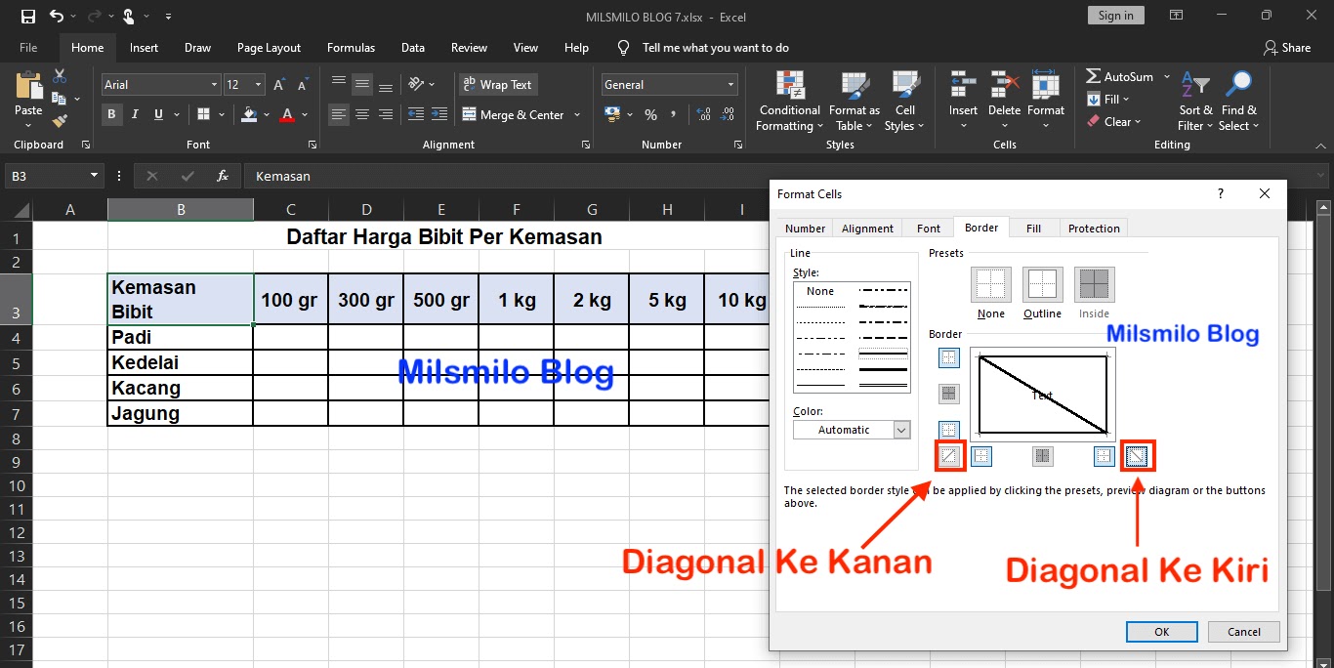Screen dimensions: 1334x668
Task: Click the Comma Style icon
Action: [674, 114]
